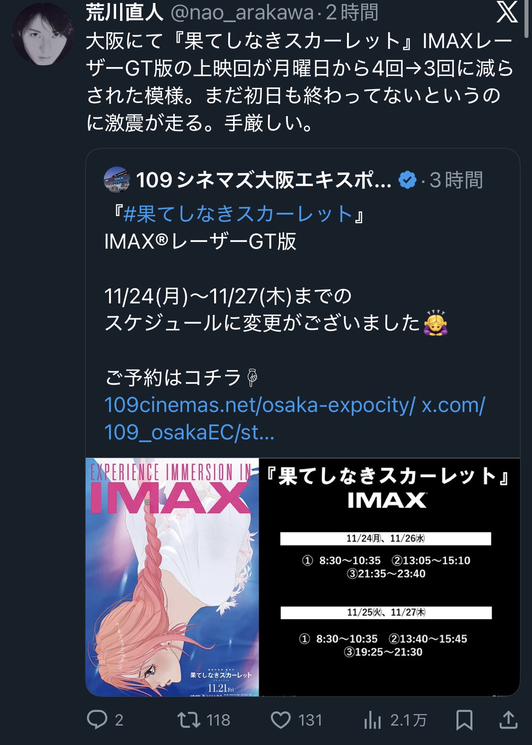
Task: Click the blue verified badge
Action: tap(407, 180)
